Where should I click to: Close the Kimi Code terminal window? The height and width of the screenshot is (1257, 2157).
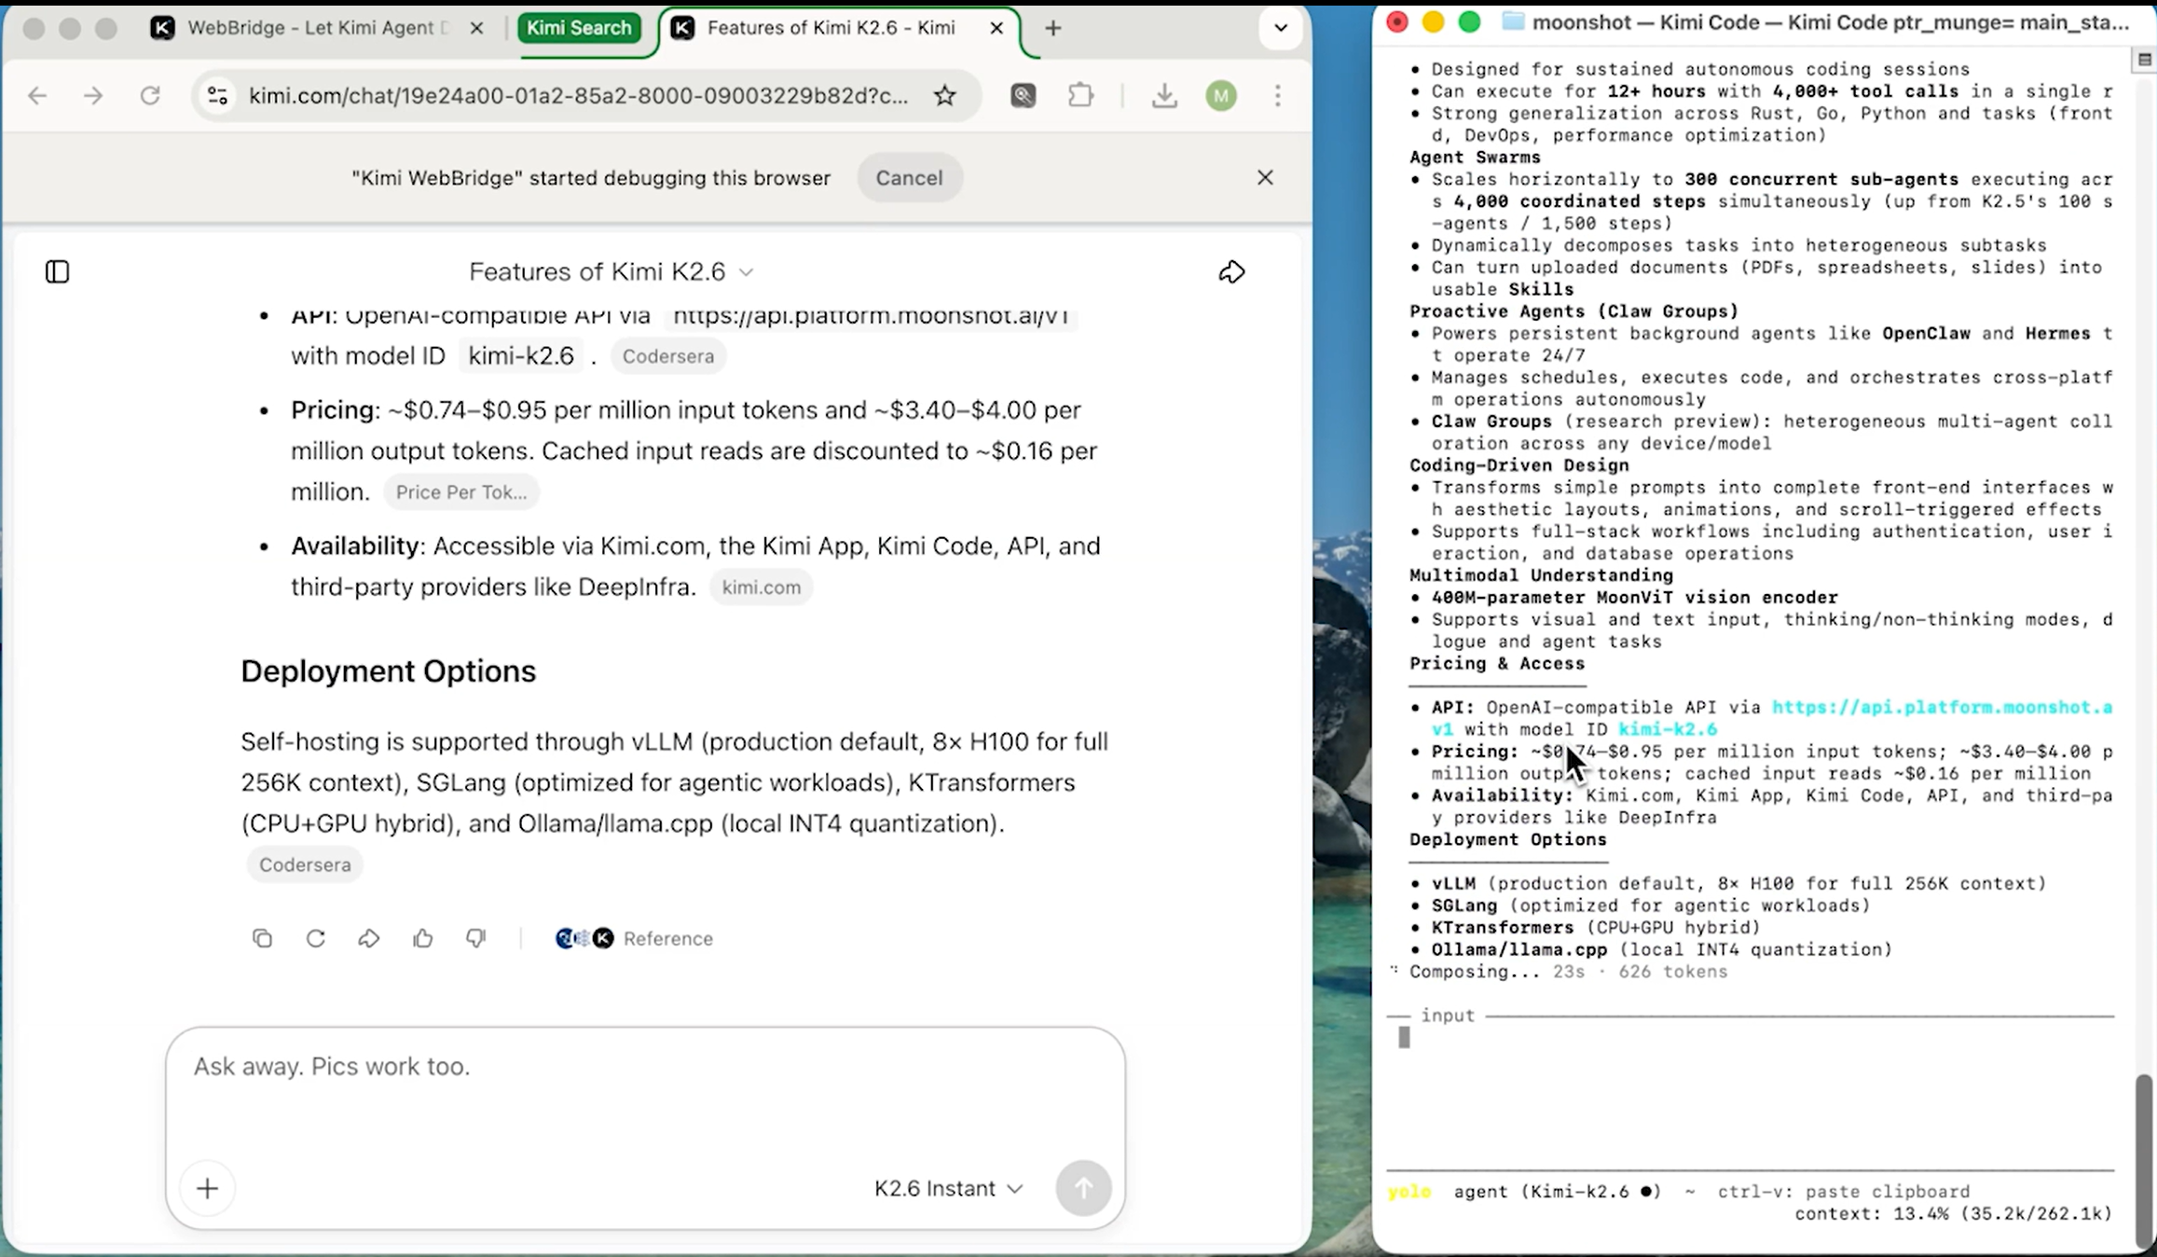[x=1396, y=21]
